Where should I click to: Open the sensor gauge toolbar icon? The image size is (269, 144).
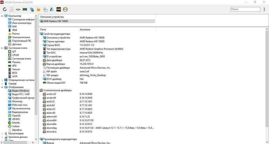point(65,9)
